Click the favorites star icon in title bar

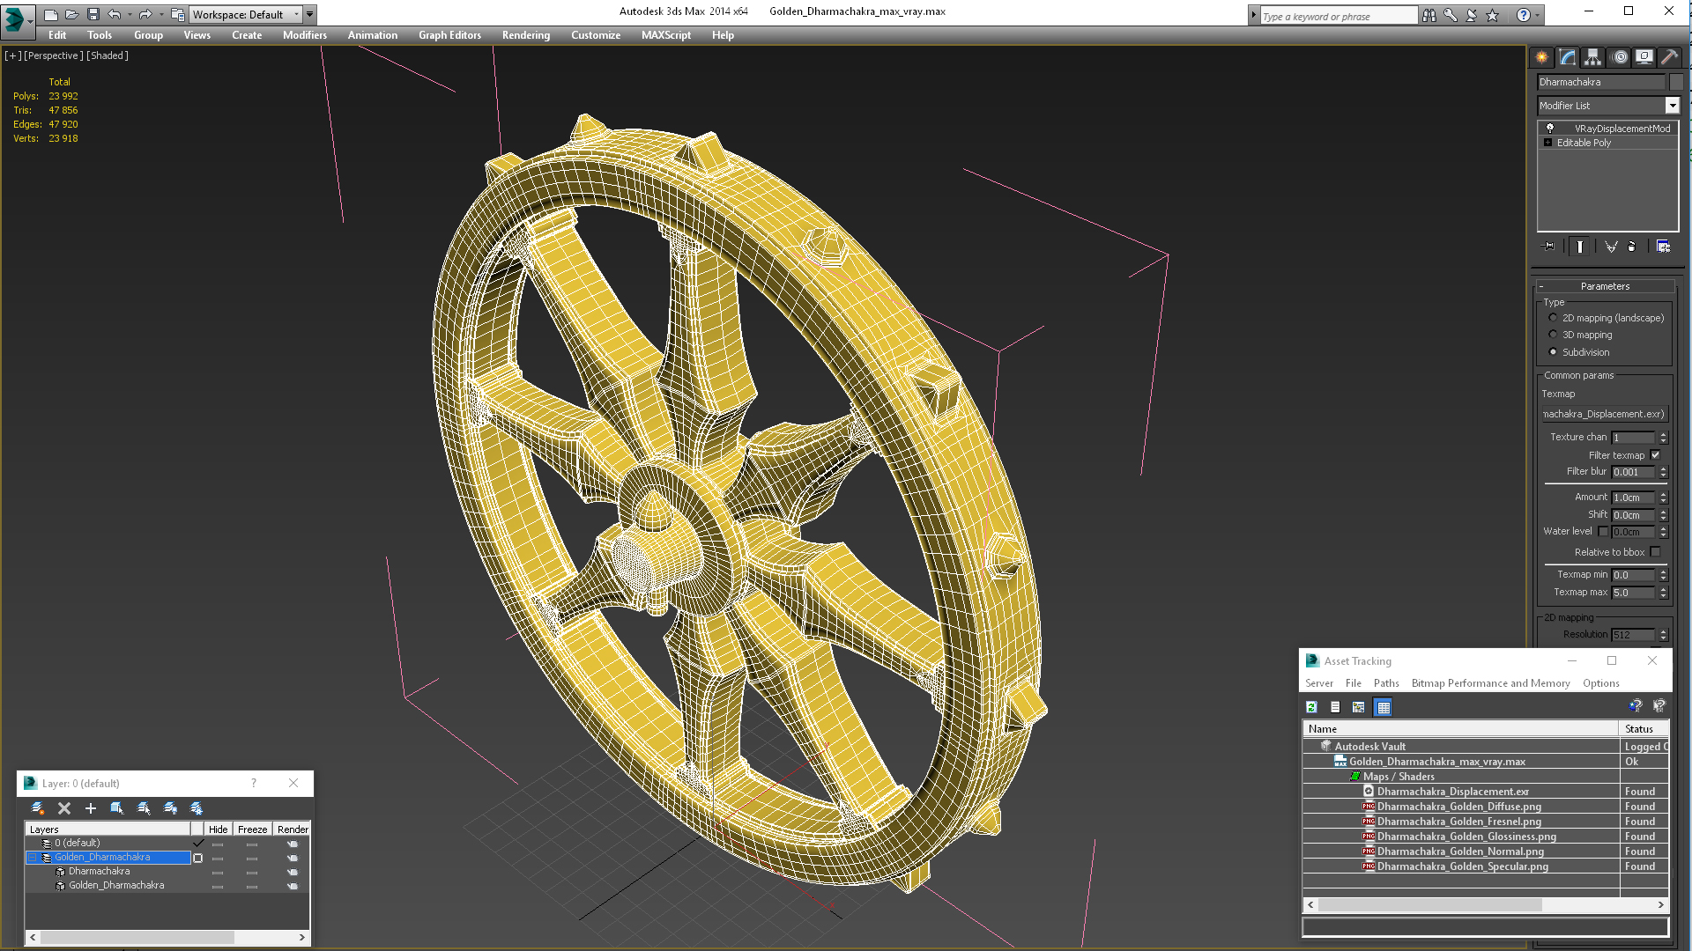1492,15
